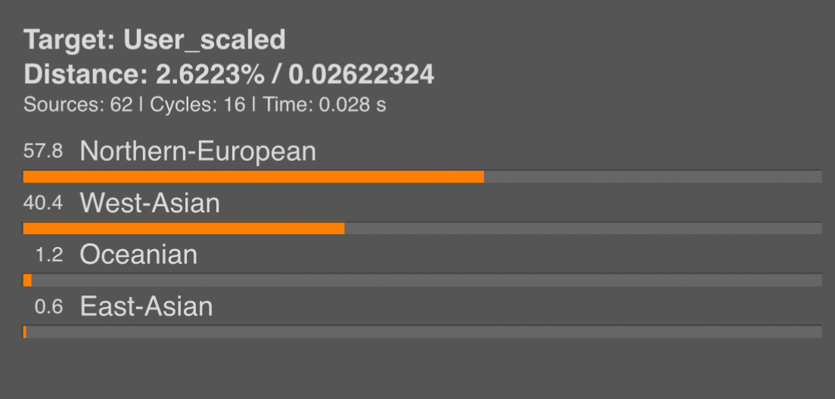This screenshot has height=399, width=835.
Task: Click the Cycles: 16 text
Action: 197,104
